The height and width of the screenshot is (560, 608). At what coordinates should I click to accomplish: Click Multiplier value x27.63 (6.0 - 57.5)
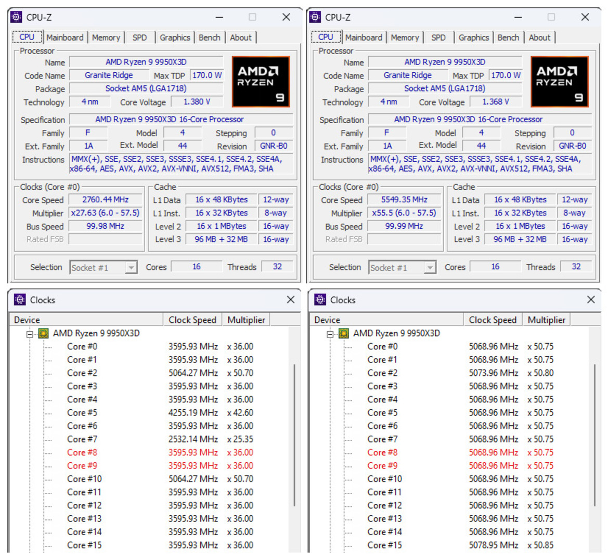(106, 213)
